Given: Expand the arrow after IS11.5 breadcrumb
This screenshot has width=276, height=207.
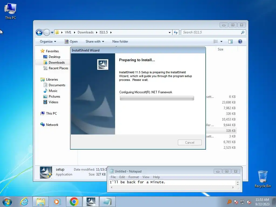Looking at the screenshot, I should tap(111, 32).
